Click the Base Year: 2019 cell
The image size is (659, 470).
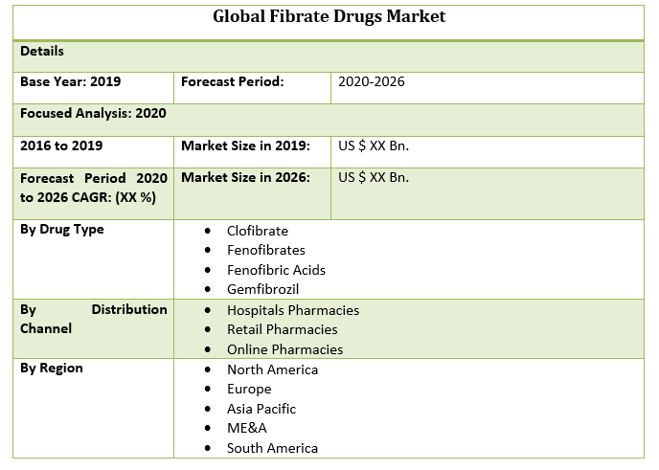[x=71, y=81]
